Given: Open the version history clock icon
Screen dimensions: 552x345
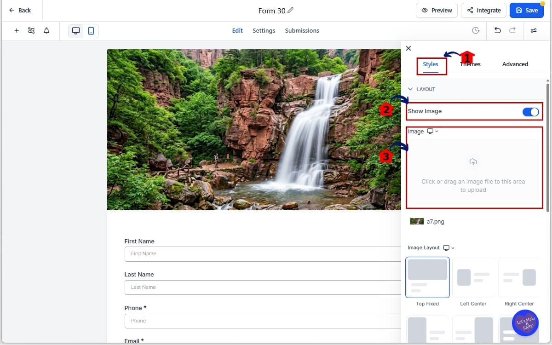Looking at the screenshot, I should tap(476, 30).
